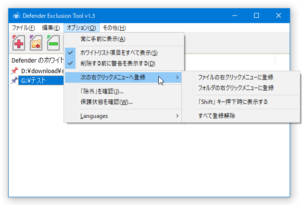The height and width of the screenshot is (205, 307).
Task: Select the G:¥テスト list entry
Action: pyautogui.click(x=41, y=80)
